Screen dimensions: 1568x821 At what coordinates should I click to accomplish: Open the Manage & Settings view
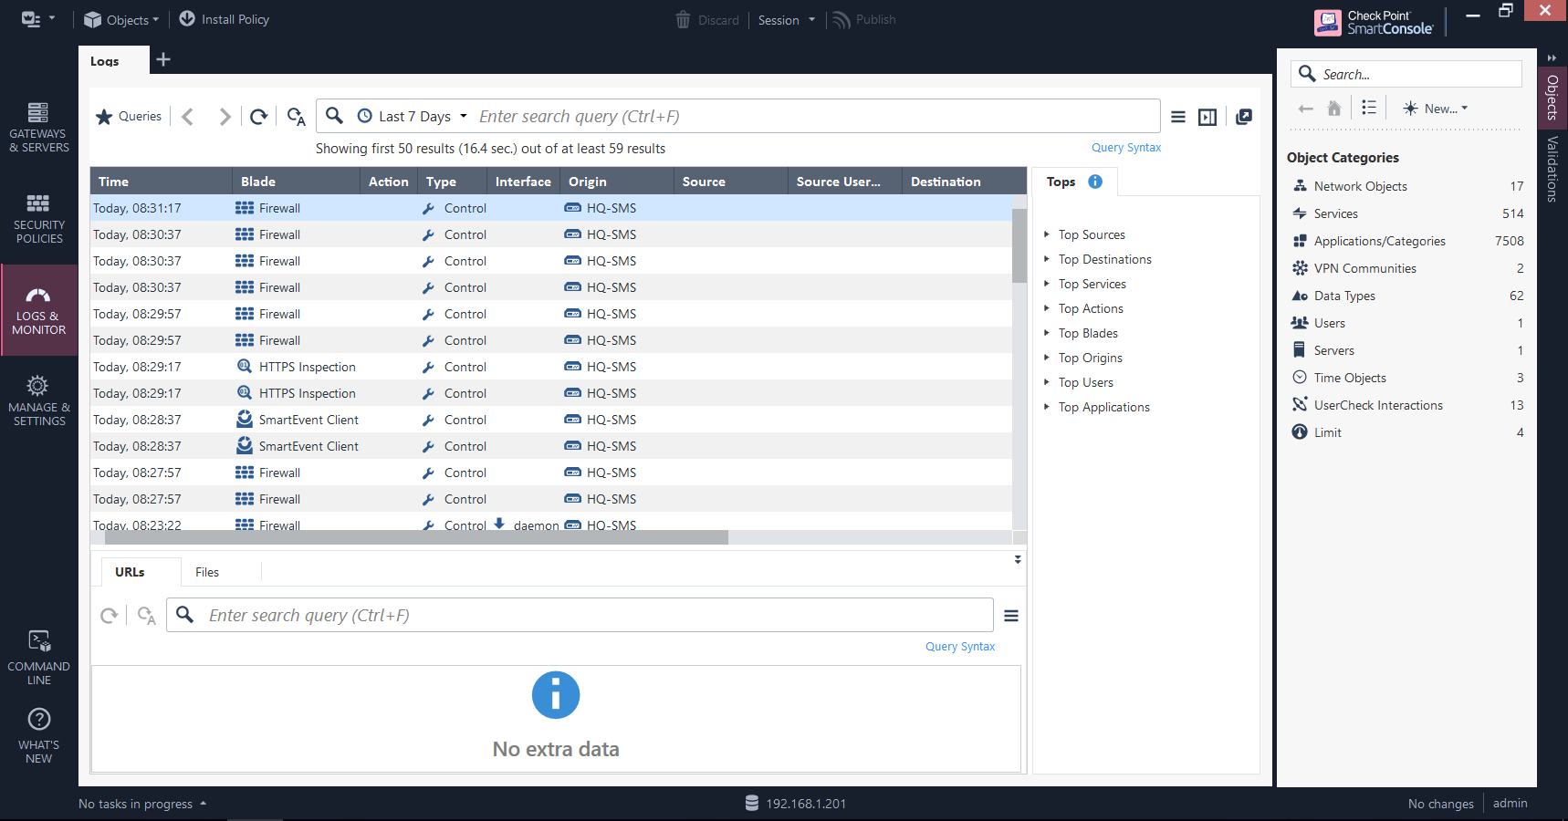coord(38,401)
